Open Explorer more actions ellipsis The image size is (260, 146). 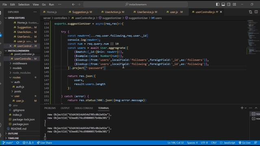click(x=35, y=12)
